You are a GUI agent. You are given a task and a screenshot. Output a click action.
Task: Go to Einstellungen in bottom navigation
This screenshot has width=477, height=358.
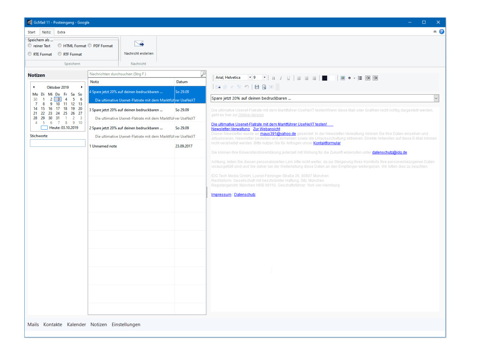click(126, 325)
